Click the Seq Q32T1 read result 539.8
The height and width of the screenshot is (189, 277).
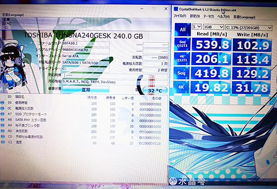(x=211, y=44)
